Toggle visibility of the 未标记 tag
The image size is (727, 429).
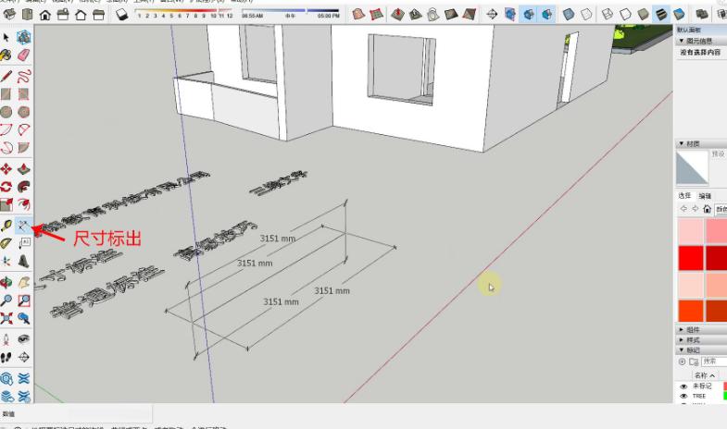pos(684,386)
